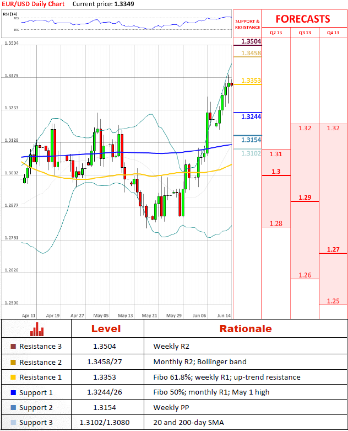The image size is (348, 431).
Task: Click the 1.3102 support level marker
Action: [x=251, y=153]
